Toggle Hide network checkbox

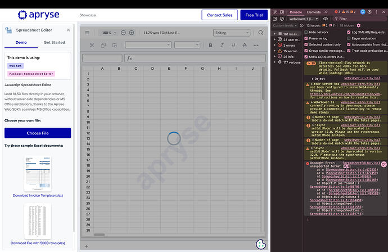(306, 32)
